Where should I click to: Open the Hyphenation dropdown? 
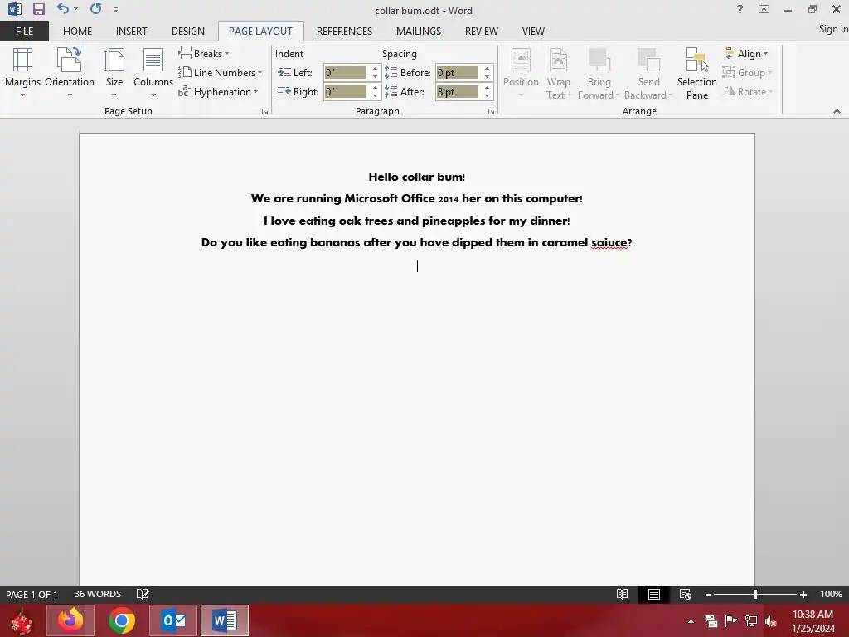tap(218, 91)
